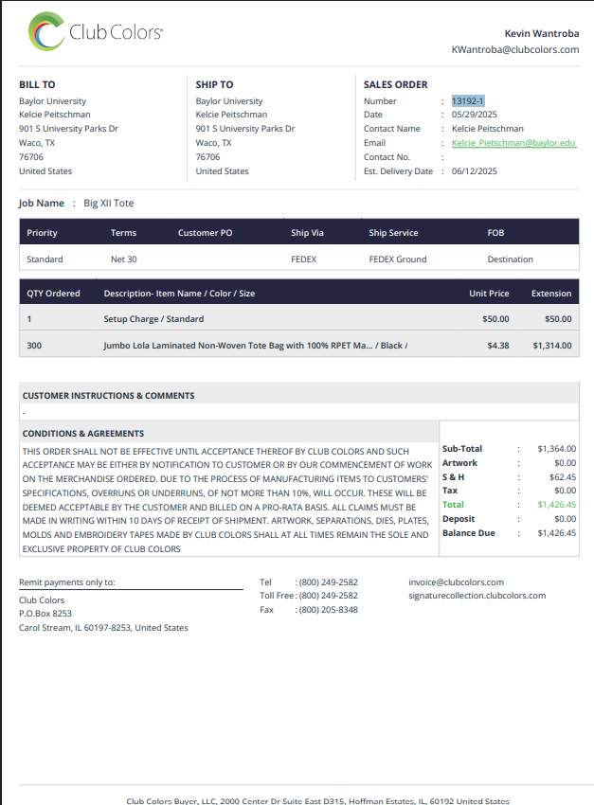Click the Est. Delivery Date 06/12/2025
Image resolution: width=594 pixels, height=805 pixels.
475,171
